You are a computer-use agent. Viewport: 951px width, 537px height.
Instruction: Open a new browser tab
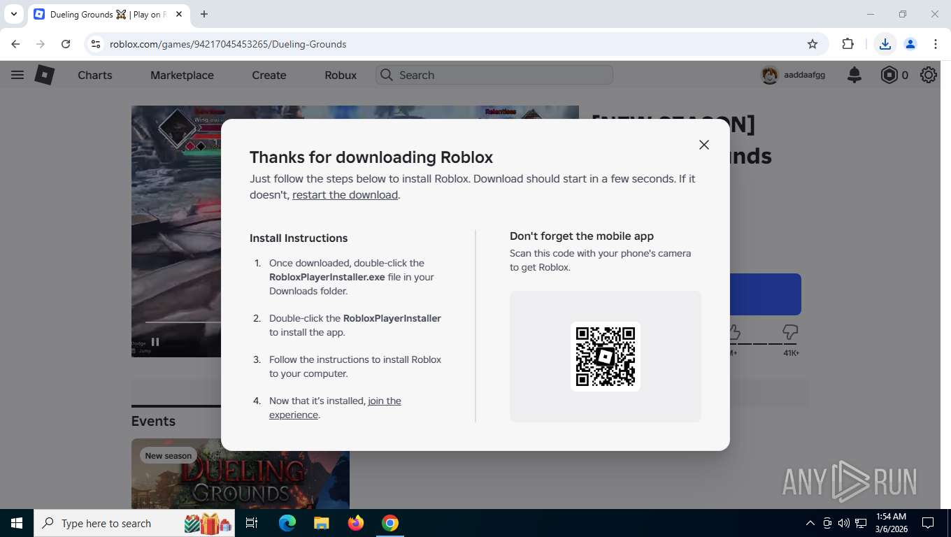coord(204,14)
